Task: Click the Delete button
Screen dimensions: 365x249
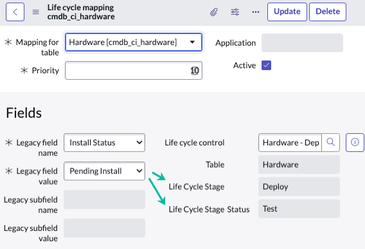Action: (328, 12)
